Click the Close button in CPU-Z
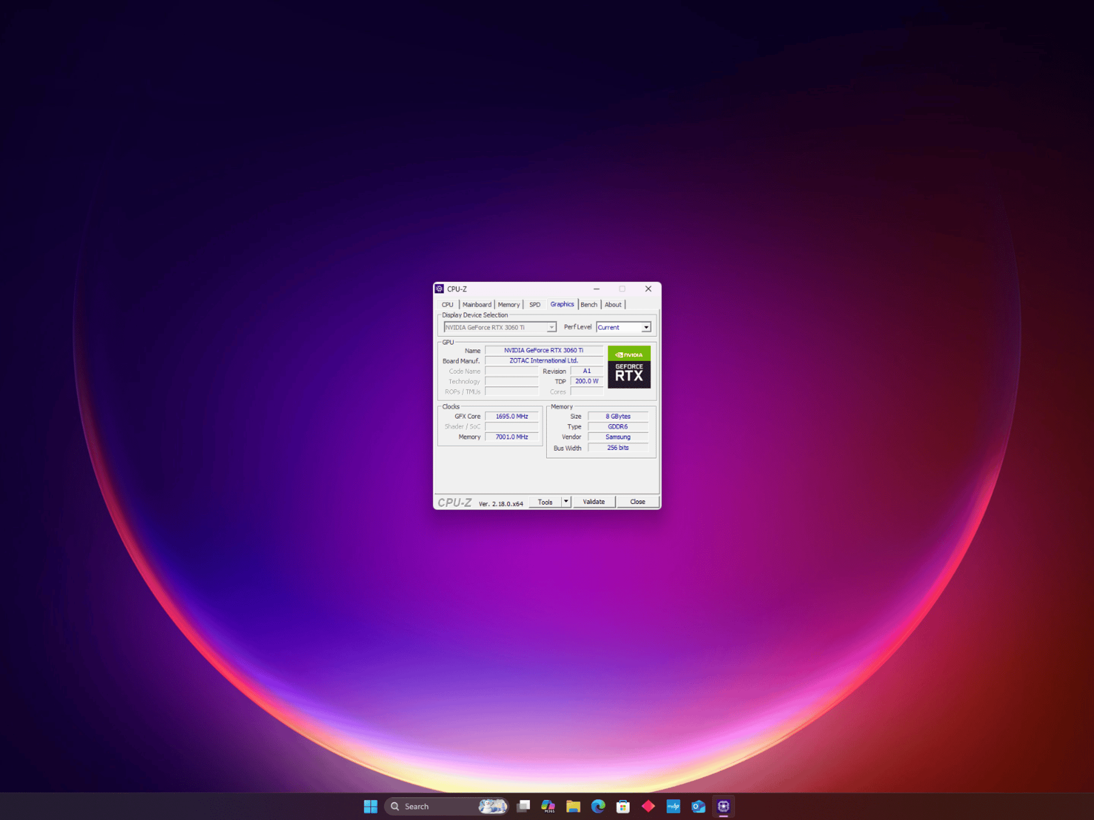Viewport: 1094px width, 820px height. tap(637, 502)
